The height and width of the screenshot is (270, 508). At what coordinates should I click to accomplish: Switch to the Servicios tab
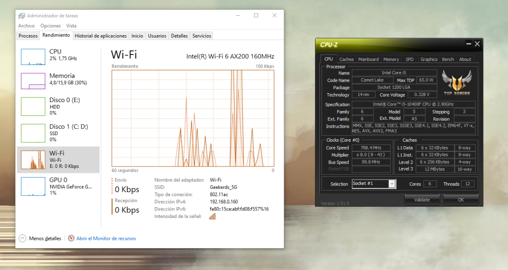point(201,36)
